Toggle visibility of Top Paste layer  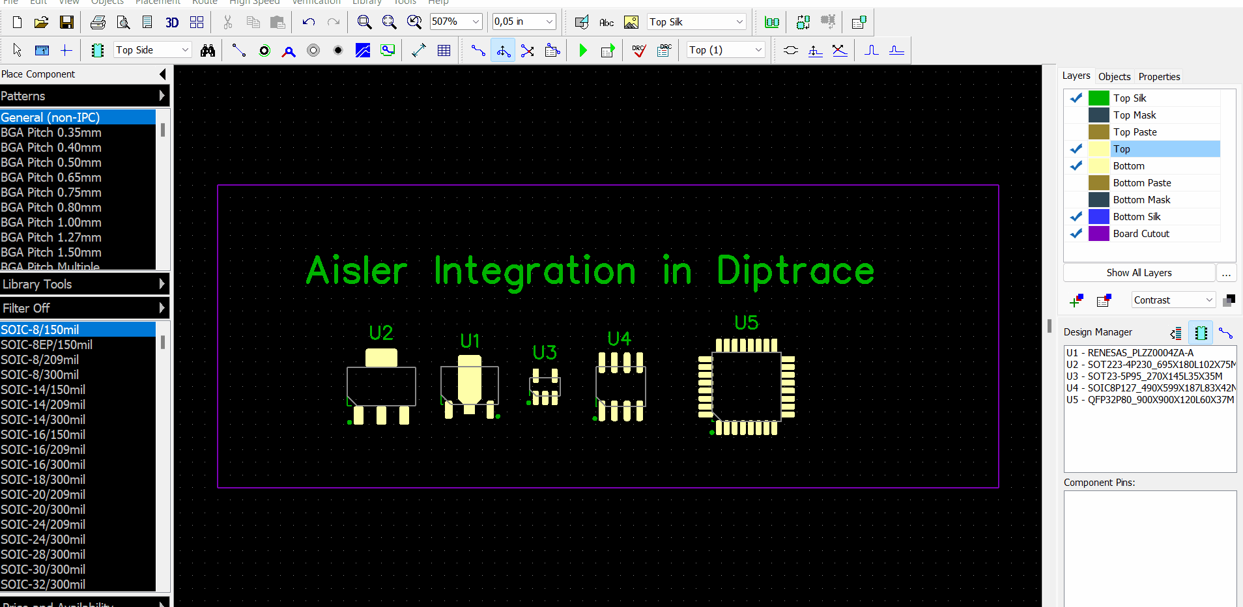pyautogui.click(x=1076, y=132)
